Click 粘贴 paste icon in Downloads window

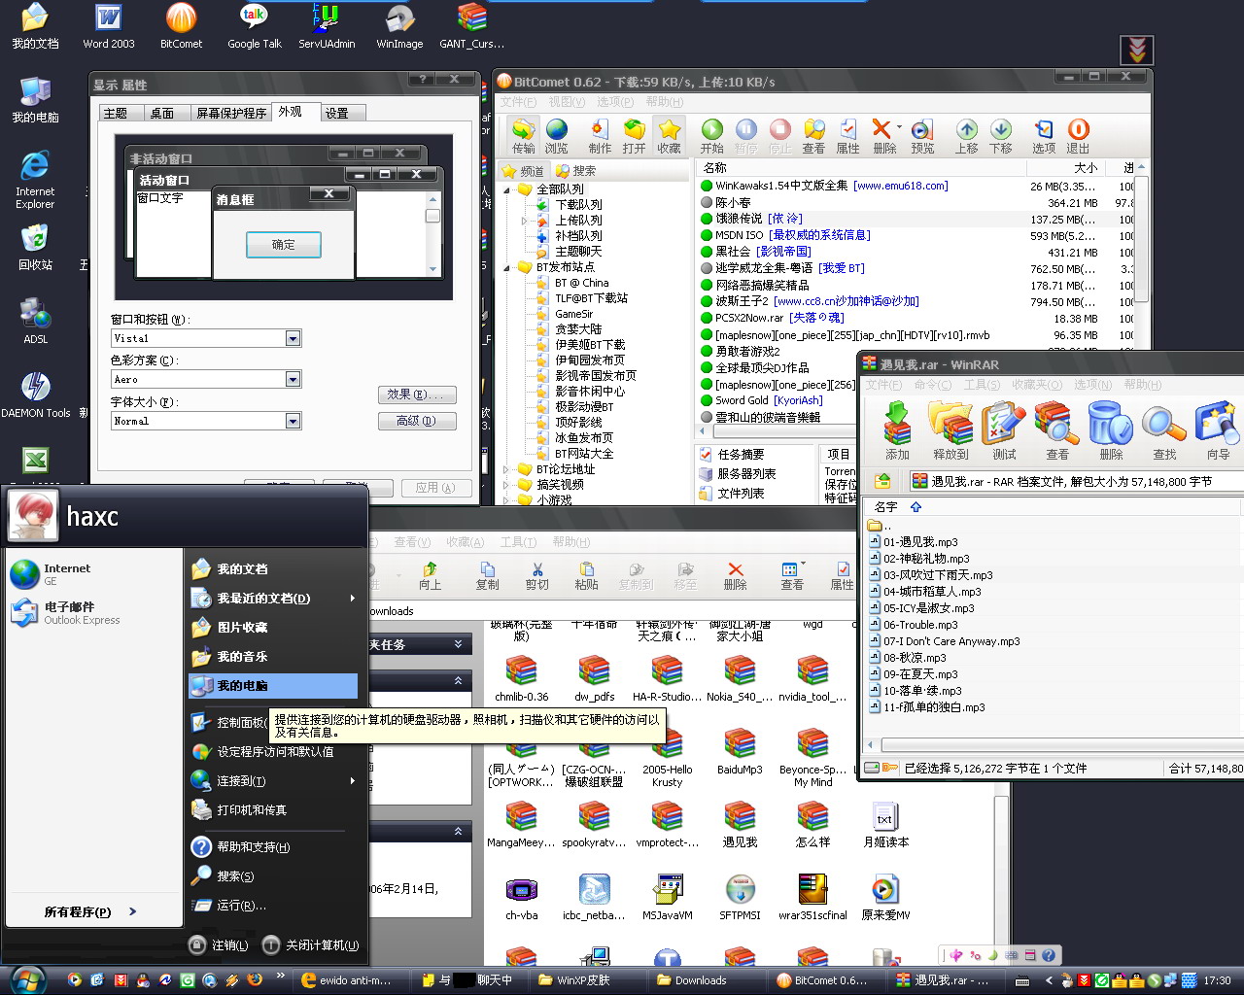pyautogui.click(x=586, y=576)
